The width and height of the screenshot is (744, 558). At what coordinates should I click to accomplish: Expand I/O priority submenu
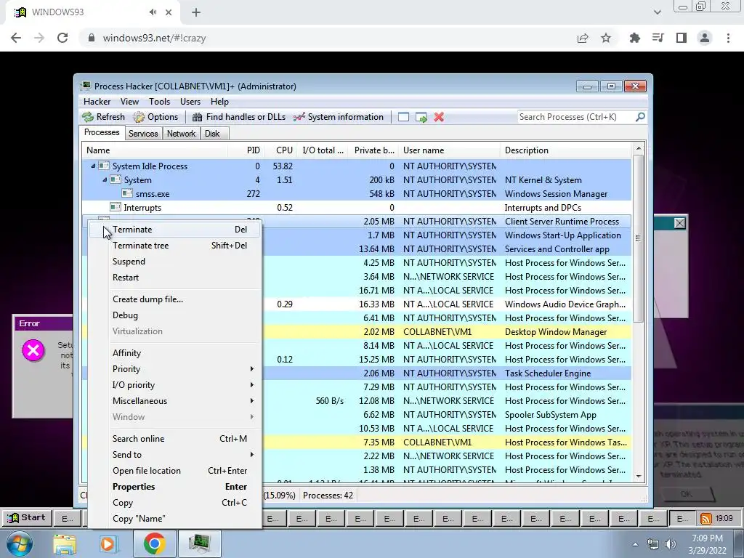252,385
